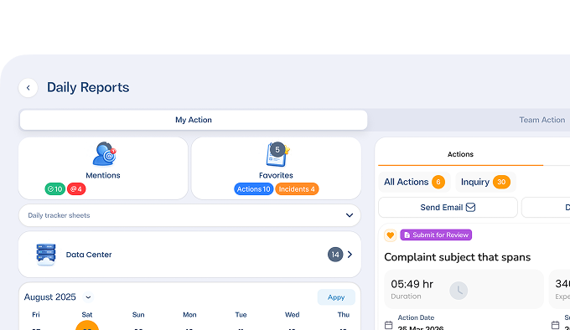
Task: Switch to the Team Action tab
Action: 541,120
